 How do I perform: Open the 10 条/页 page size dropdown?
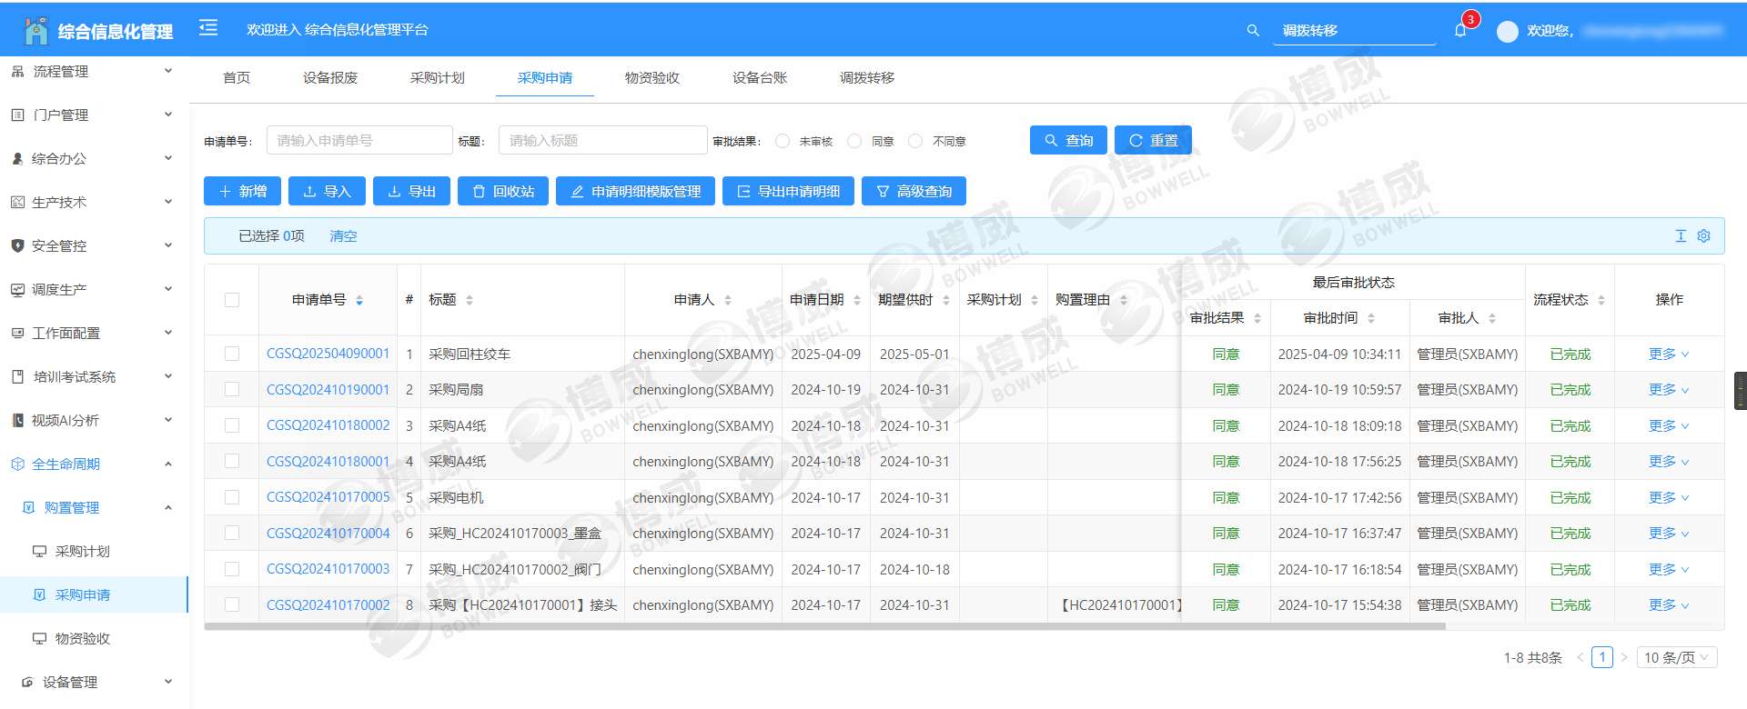(1676, 657)
